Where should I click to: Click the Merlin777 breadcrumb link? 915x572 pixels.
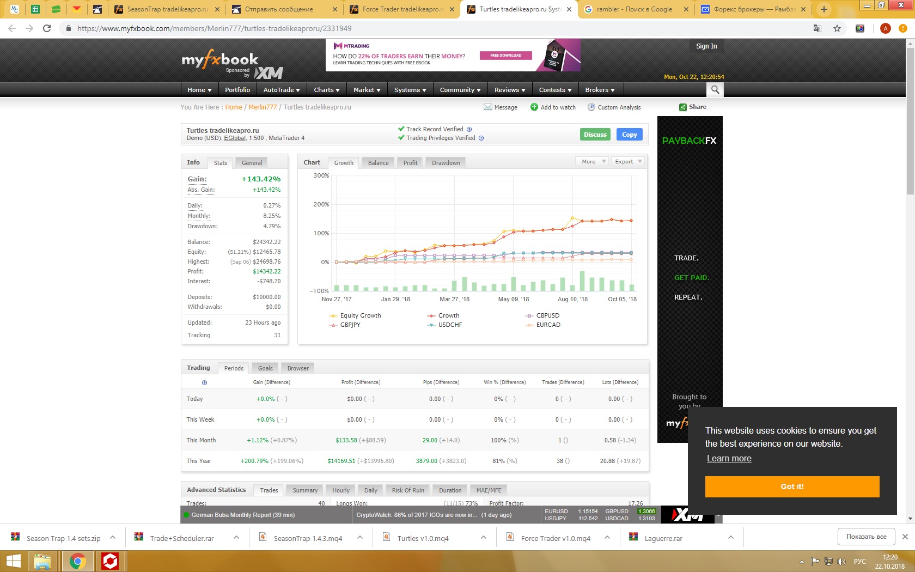[263, 107]
